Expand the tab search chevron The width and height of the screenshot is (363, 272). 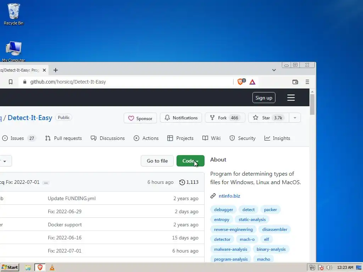[274, 70]
